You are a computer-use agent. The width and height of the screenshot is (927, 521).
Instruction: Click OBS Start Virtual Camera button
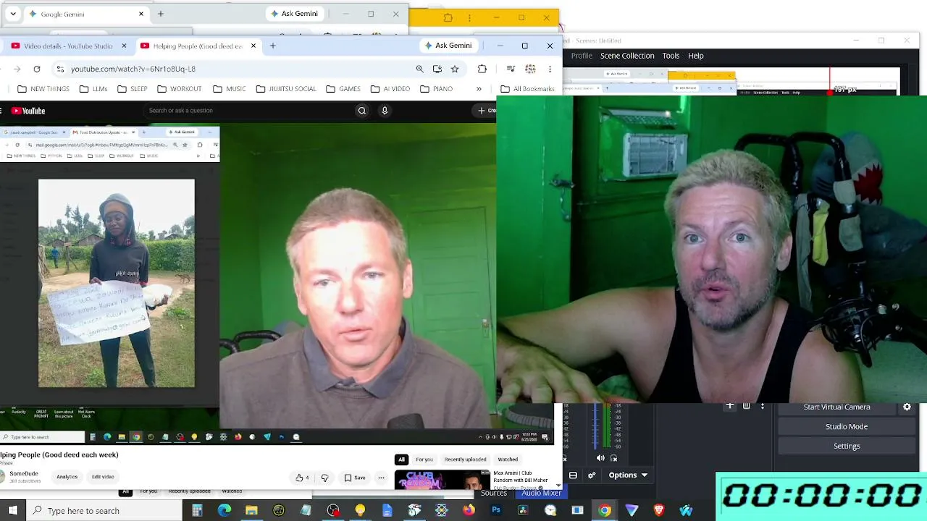tap(836, 407)
